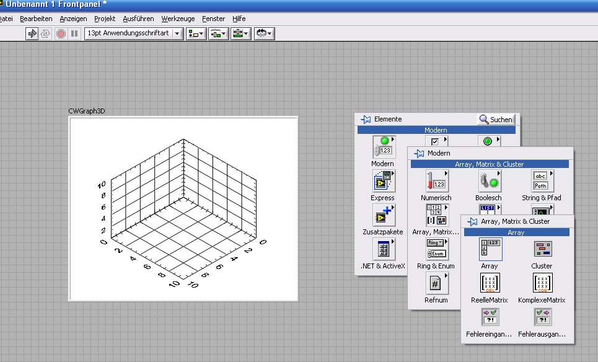Select the Zusatzpakete palette icon
Screen dimensions: 598x362
384,214
